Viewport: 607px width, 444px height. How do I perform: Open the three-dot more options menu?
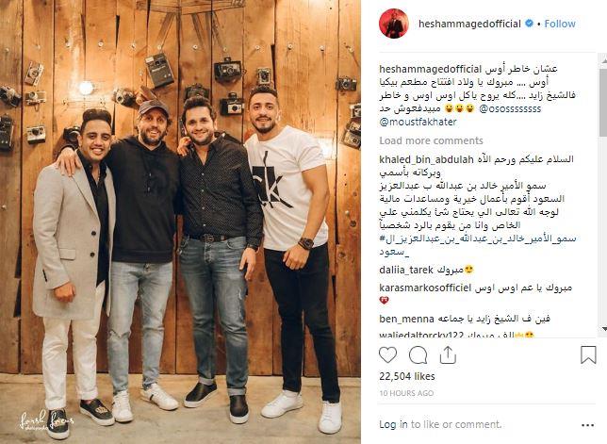pyautogui.click(x=587, y=425)
